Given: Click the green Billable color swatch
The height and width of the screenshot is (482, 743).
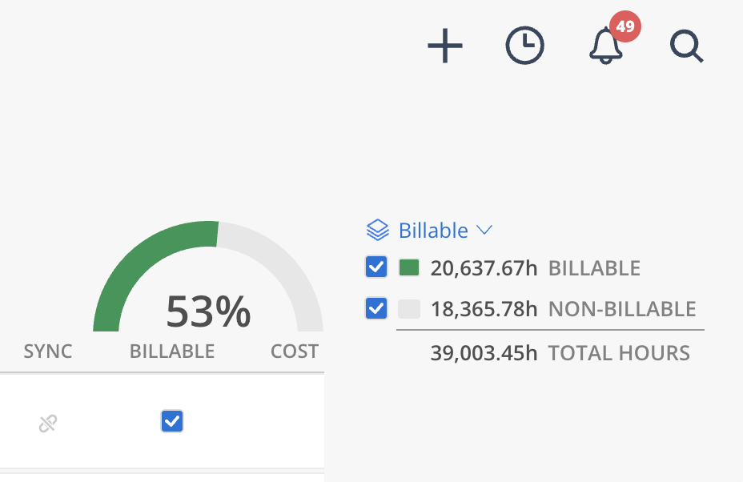Looking at the screenshot, I should (409, 267).
